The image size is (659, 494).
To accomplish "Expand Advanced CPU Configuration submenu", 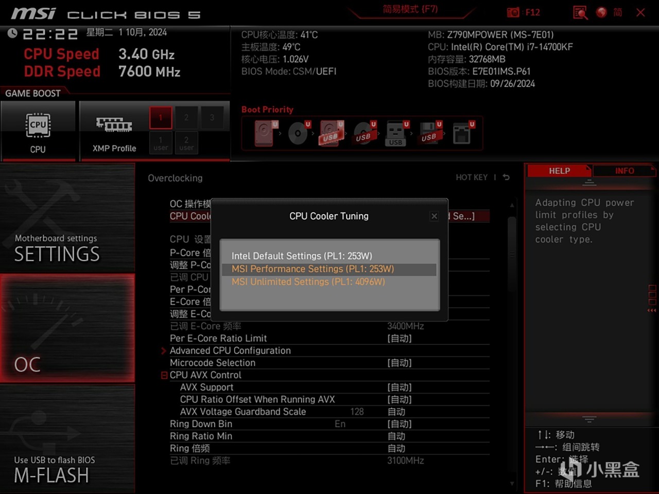I will pyautogui.click(x=230, y=350).
